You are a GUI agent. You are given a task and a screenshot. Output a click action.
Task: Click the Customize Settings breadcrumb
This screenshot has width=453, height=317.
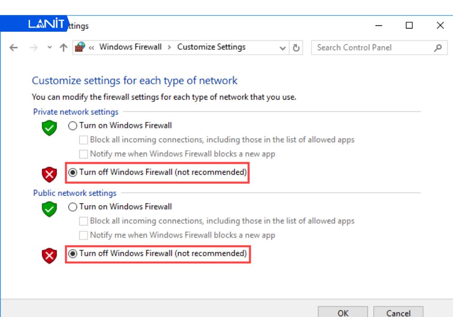coord(211,47)
